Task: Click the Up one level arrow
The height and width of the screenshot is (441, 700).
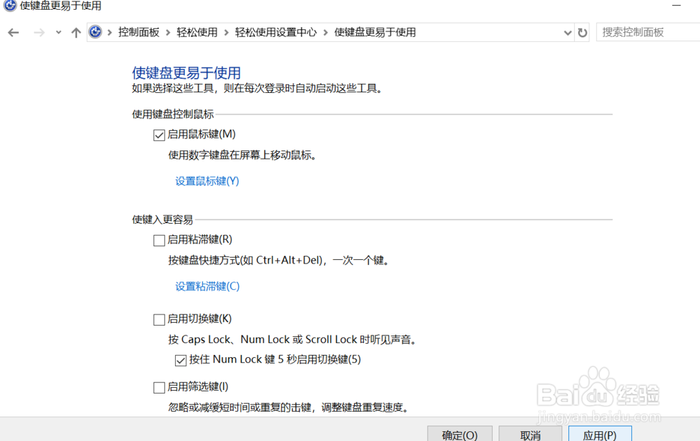Action: 76,32
